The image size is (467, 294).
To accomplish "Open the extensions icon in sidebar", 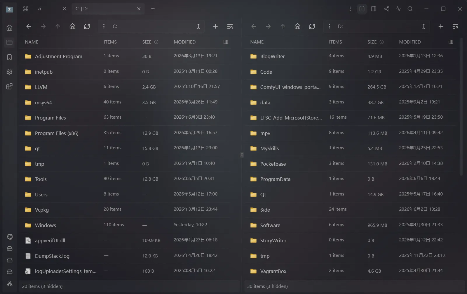I will pos(9,87).
